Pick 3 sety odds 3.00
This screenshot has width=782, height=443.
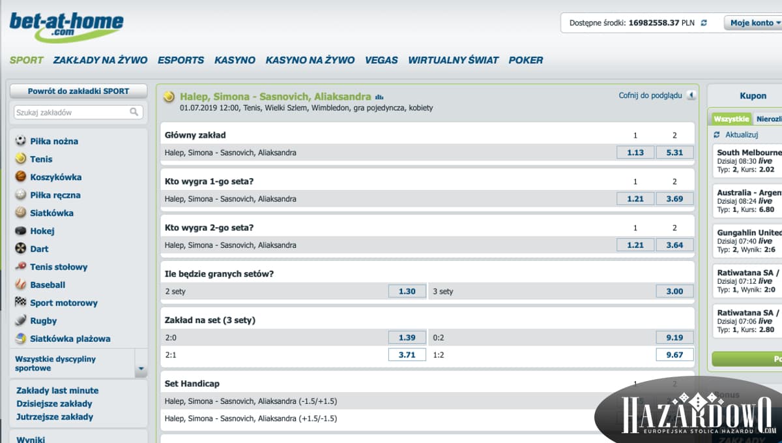tap(674, 292)
